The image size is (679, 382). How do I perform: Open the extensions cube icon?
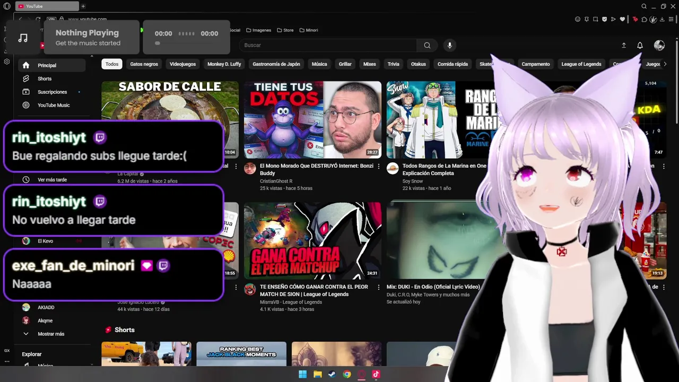[644, 19]
